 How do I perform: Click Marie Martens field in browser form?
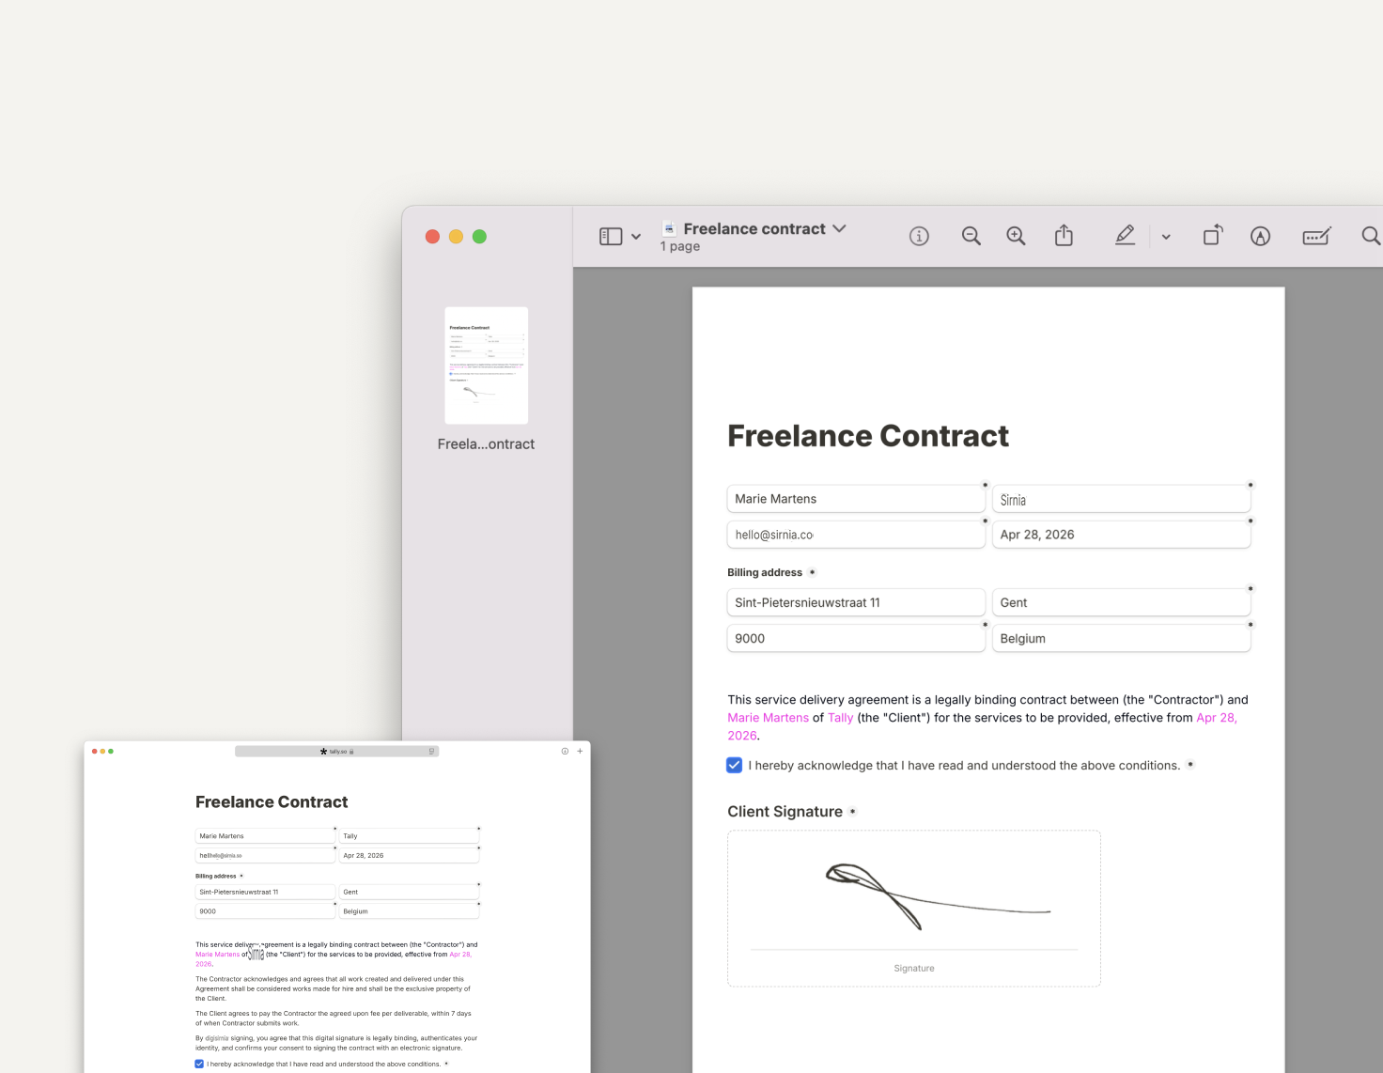coord(265,835)
